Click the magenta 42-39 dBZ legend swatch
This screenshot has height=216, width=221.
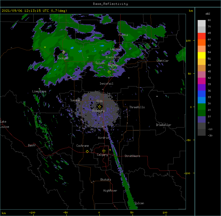(x=202, y=81)
